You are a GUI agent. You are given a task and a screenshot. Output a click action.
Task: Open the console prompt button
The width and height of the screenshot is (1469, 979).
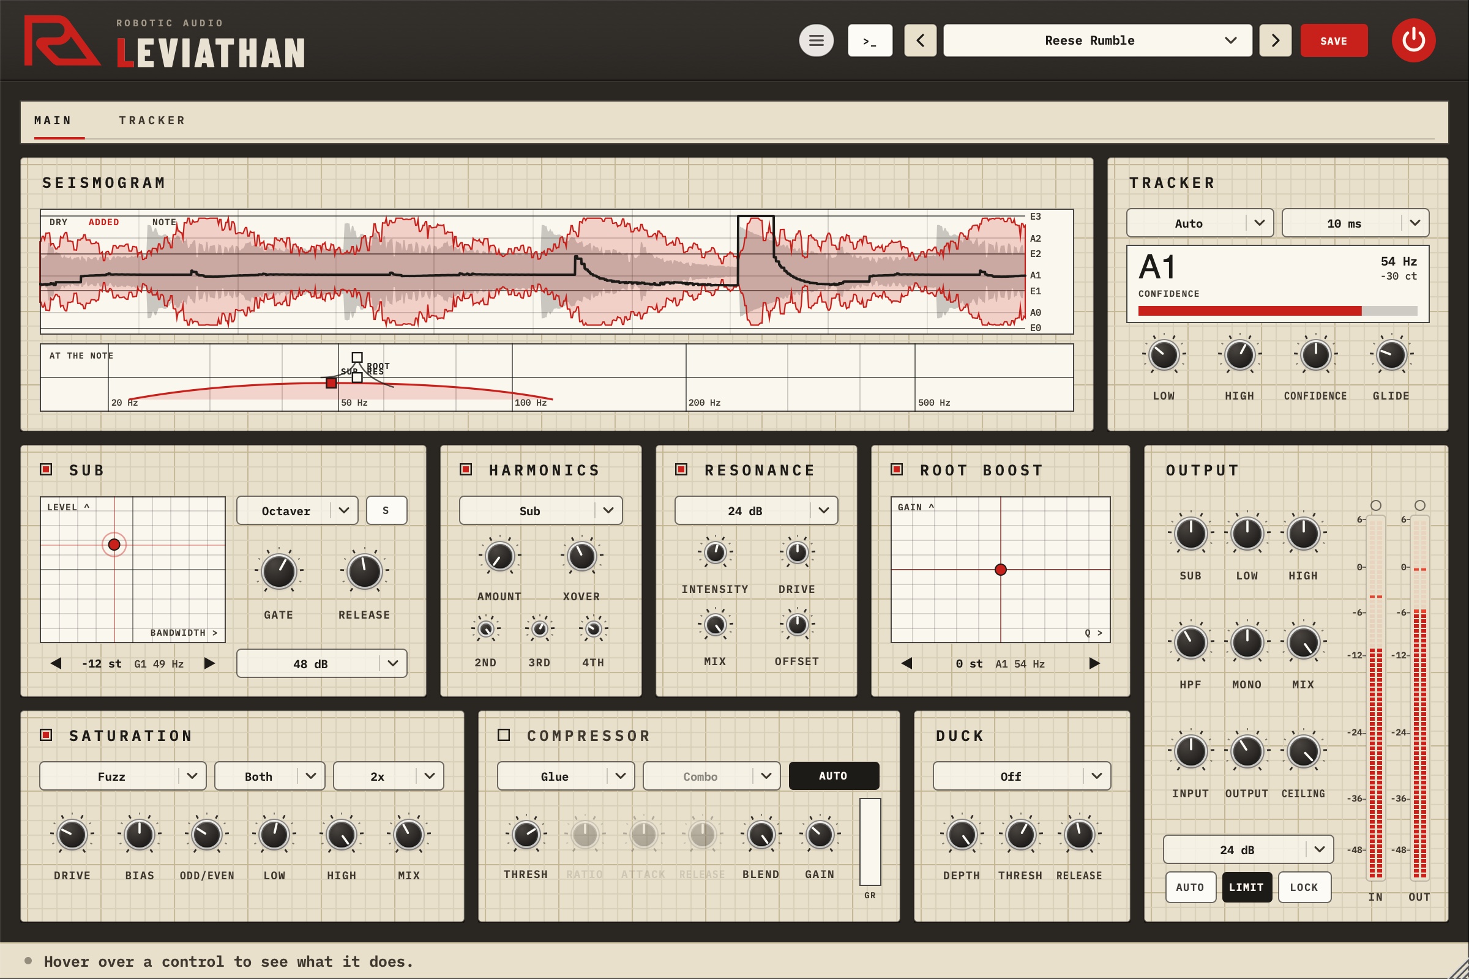tap(870, 40)
